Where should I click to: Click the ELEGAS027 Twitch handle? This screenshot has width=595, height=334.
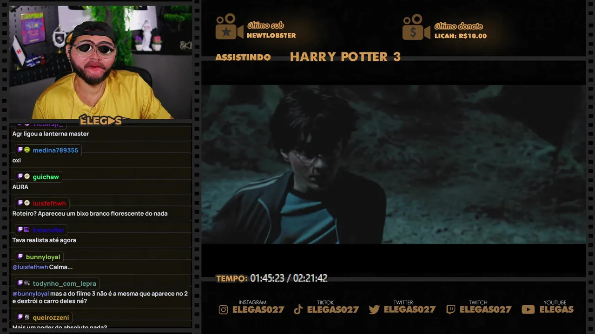click(485, 309)
